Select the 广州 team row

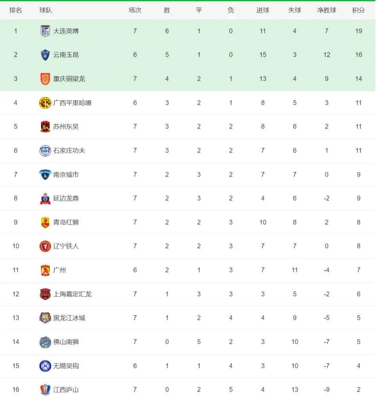click(x=188, y=270)
